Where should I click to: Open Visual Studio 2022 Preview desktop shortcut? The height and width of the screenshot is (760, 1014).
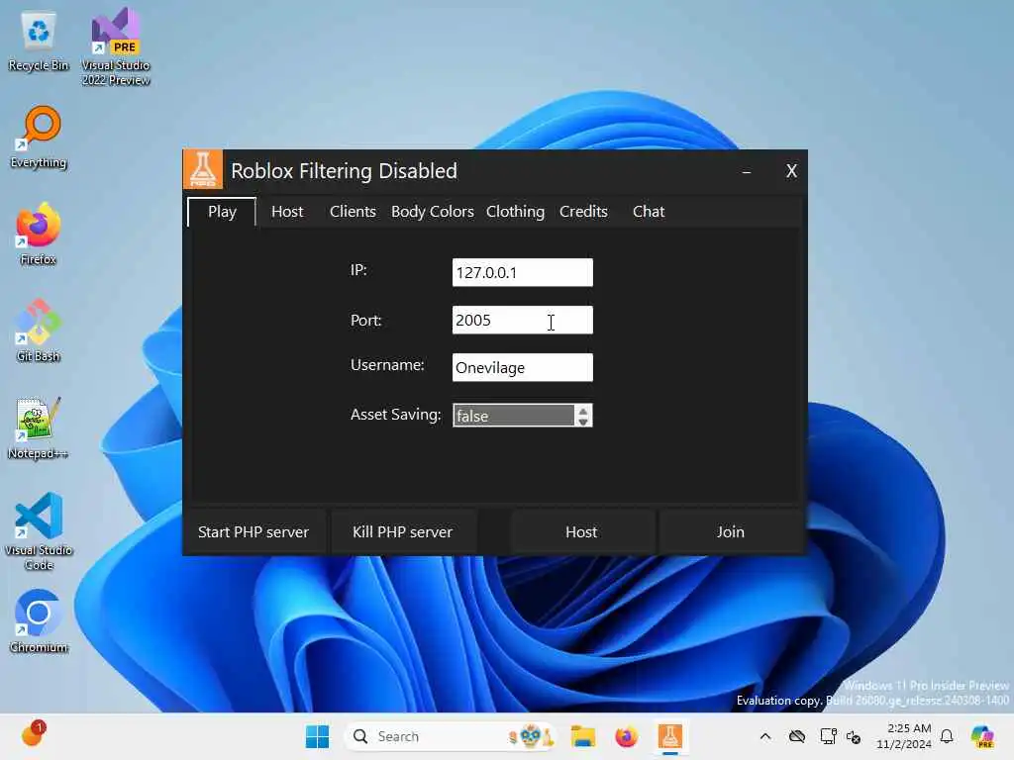click(x=116, y=47)
